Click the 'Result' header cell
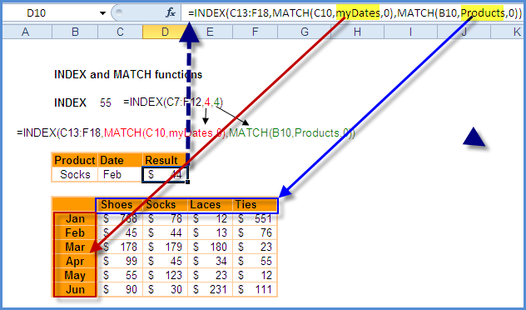This screenshot has height=310, width=526. click(x=165, y=160)
